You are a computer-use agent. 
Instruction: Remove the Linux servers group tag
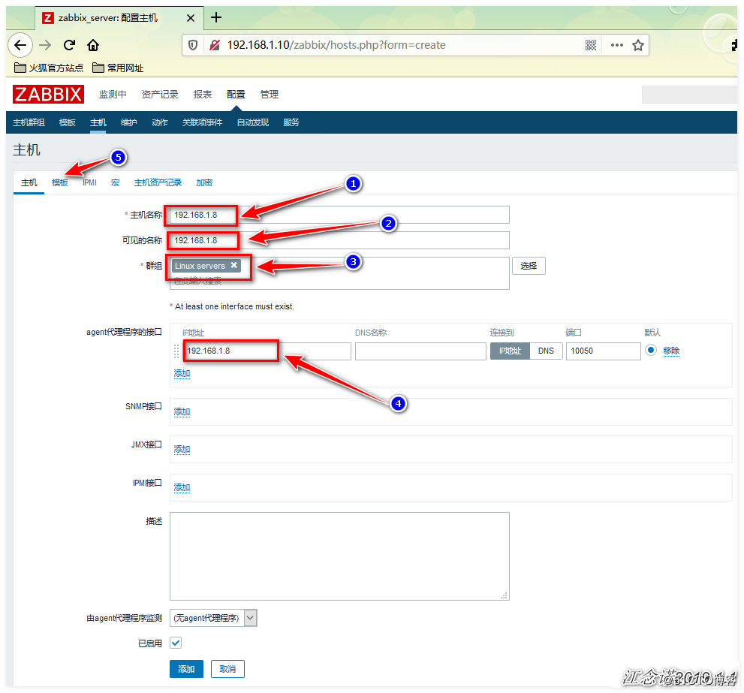tap(234, 265)
